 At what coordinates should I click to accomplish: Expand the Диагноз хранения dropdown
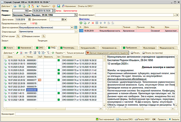pos(71,27)
